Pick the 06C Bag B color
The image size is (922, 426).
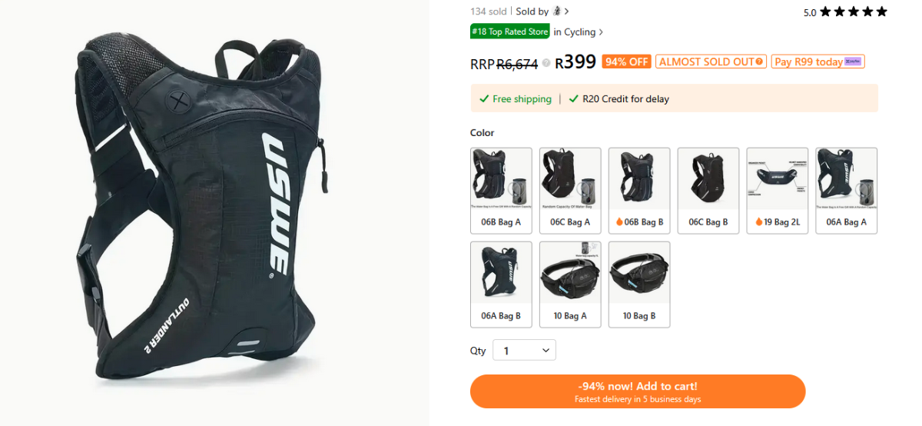708,190
